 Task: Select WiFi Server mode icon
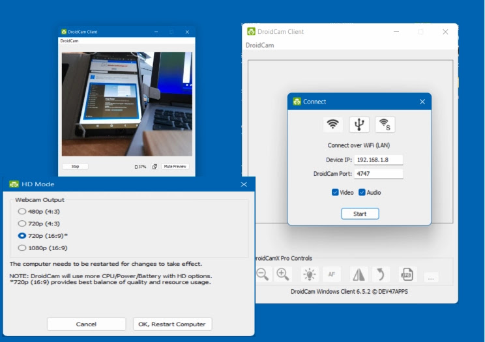[x=385, y=124]
